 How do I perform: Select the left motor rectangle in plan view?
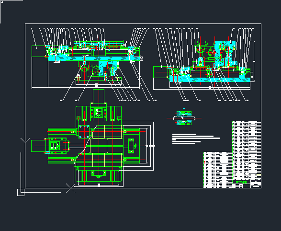[38, 146]
